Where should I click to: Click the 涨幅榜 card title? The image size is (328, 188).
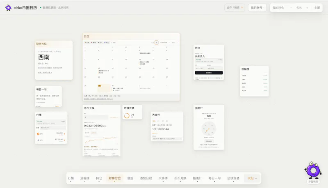[245, 69]
